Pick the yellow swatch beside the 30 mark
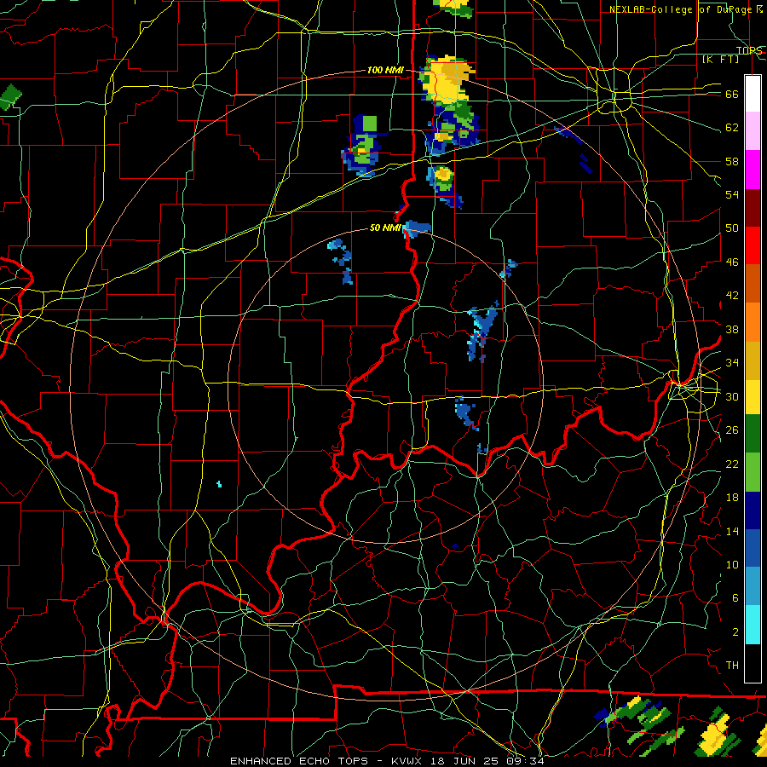 click(x=753, y=397)
